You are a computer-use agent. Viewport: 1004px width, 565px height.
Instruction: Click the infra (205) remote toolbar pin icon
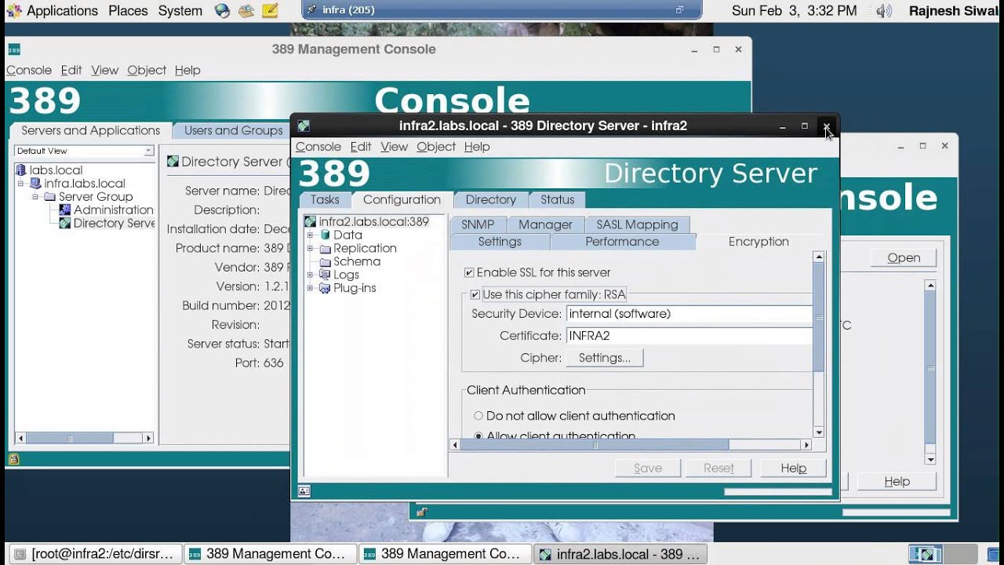[313, 10]
